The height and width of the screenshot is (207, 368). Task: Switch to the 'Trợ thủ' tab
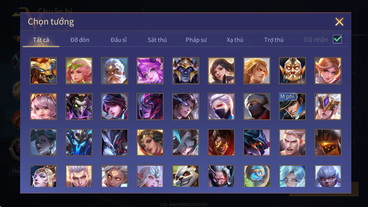click(274, 40)
